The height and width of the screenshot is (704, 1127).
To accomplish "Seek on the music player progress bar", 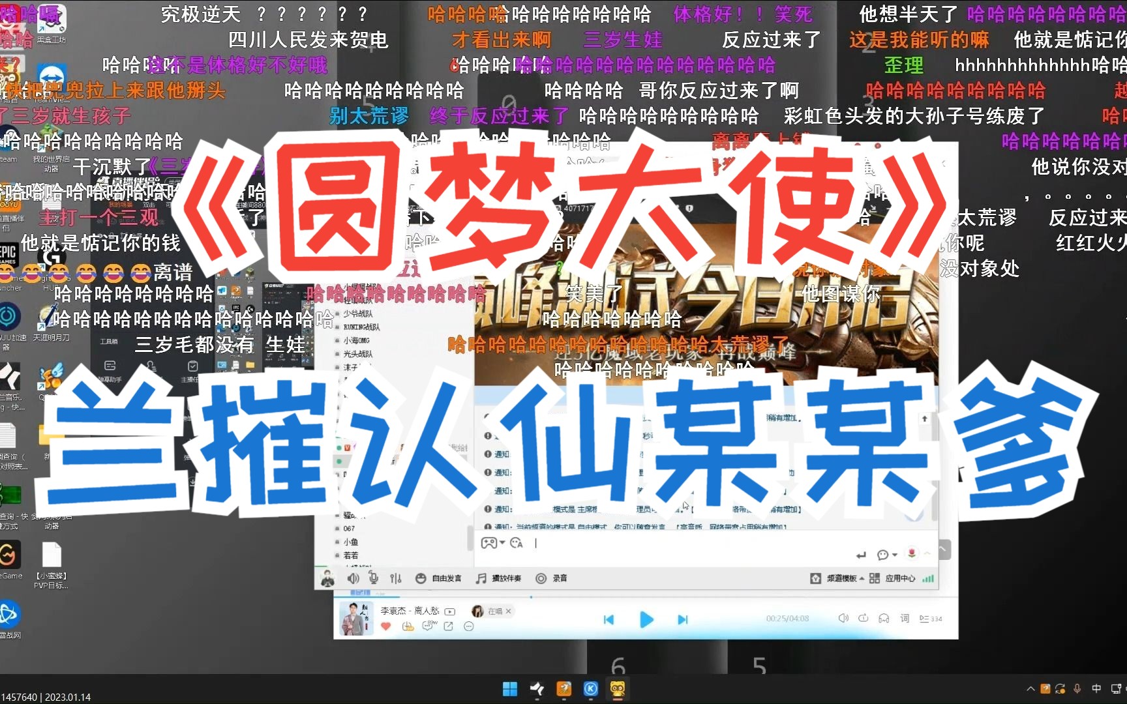I will (646, 596).
